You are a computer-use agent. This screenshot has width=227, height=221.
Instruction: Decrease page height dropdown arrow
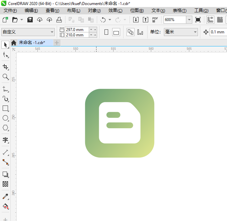[91, 35]
